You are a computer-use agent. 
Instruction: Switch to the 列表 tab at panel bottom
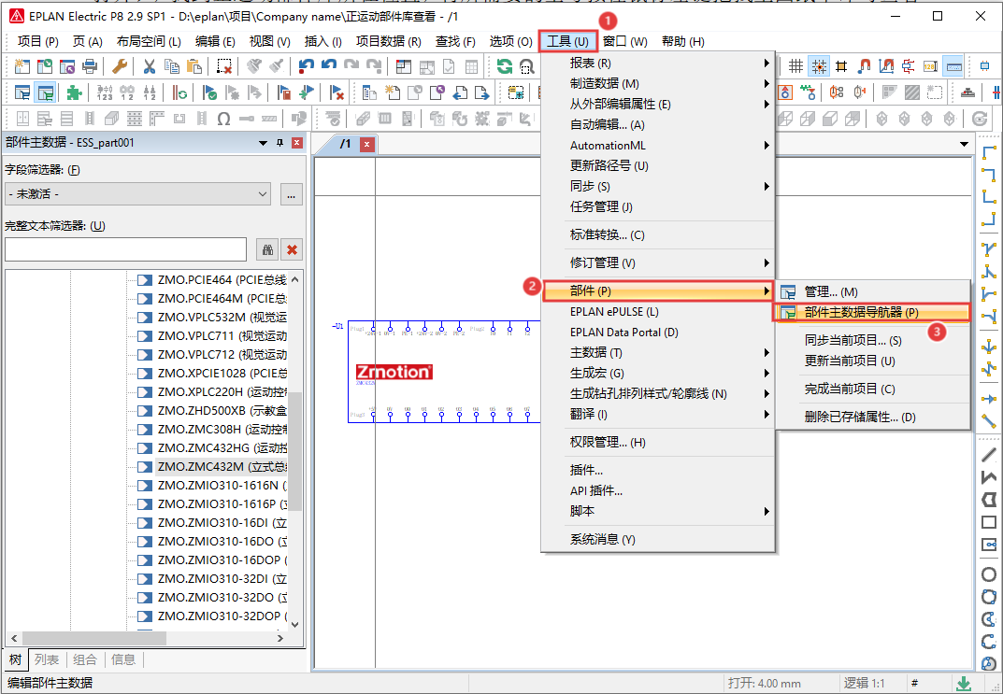click(47, 659)
